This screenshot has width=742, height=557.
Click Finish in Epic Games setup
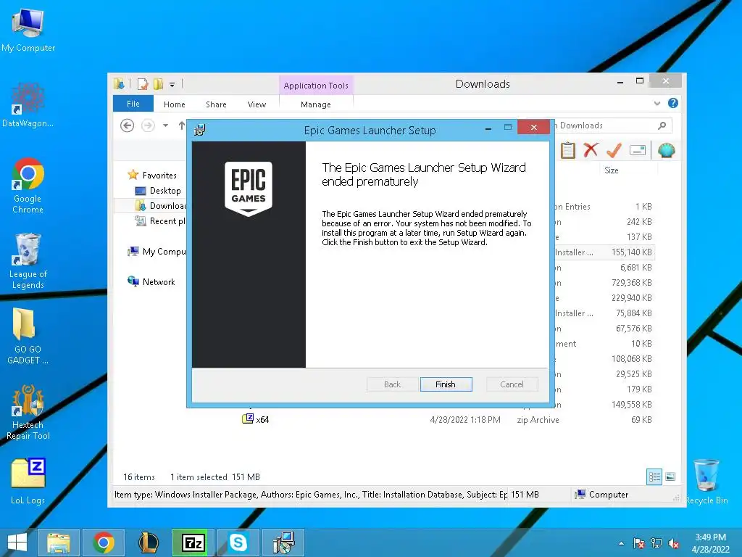[446, 384]
